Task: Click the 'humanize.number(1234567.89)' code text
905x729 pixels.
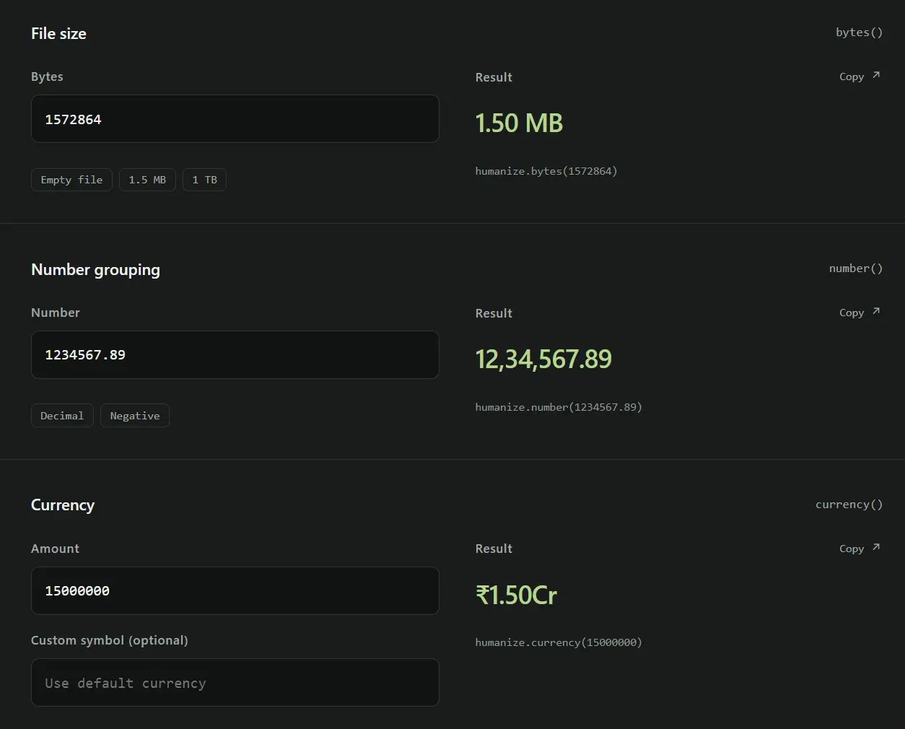Action: (559, 407)
